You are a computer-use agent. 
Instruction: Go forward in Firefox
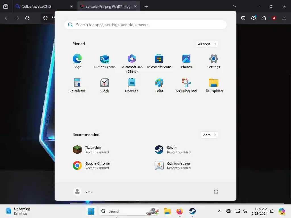tap(17, 18)
